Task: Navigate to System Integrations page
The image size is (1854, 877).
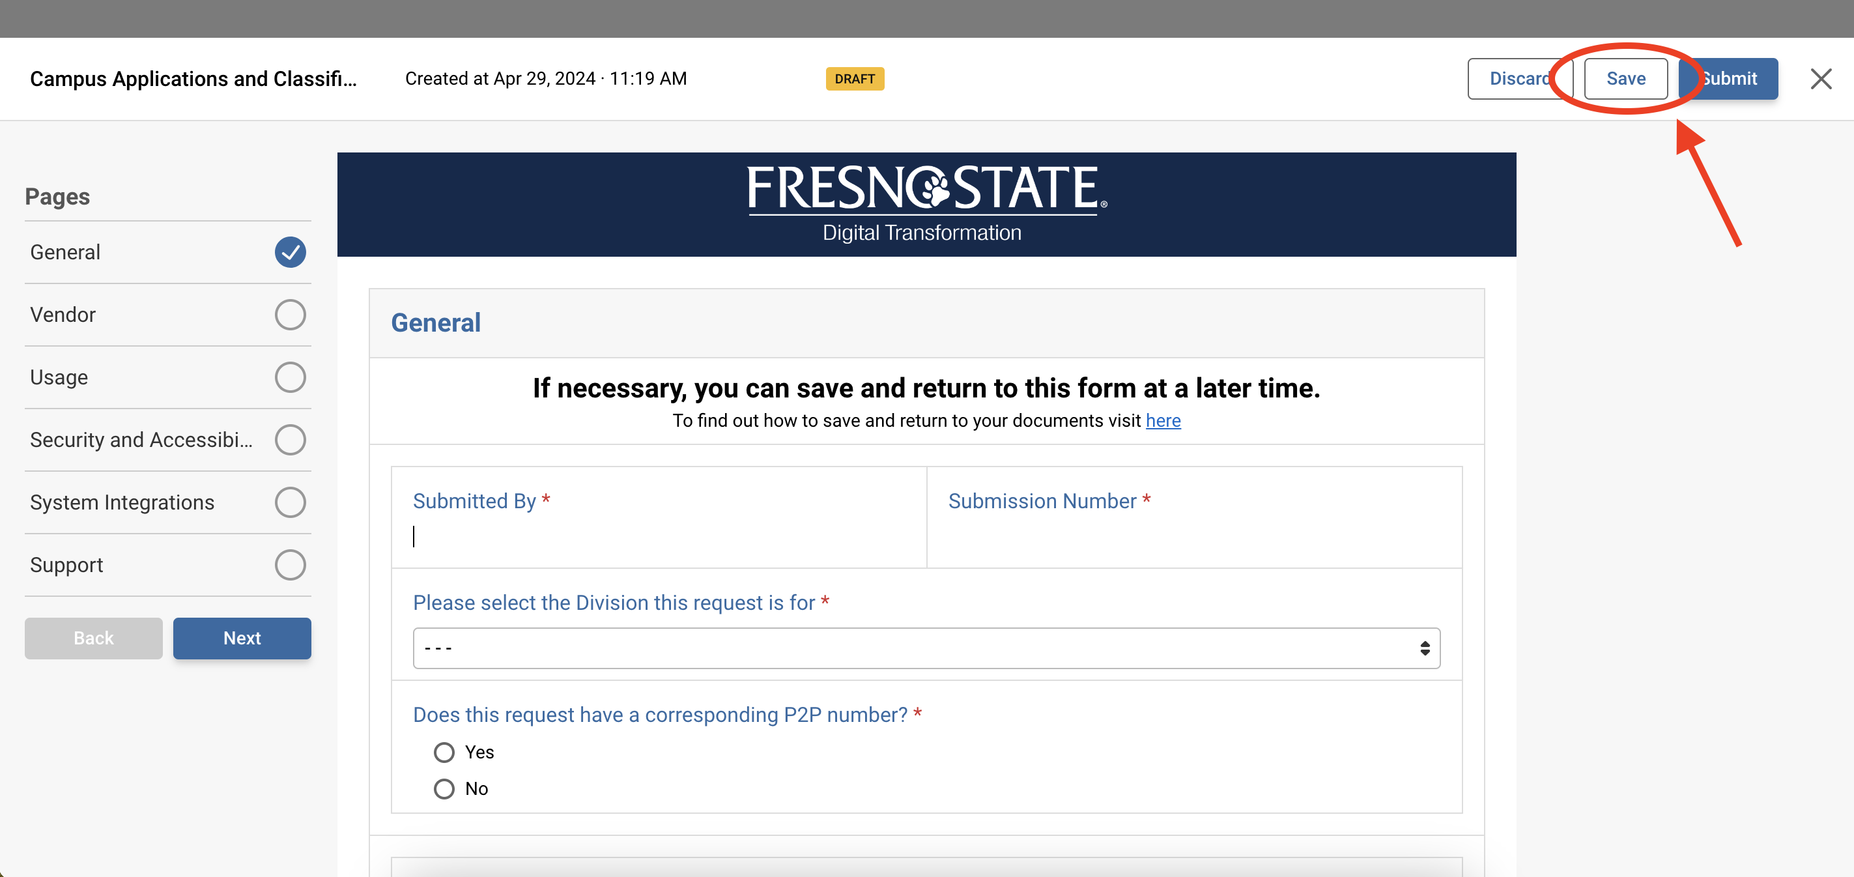Action: click(x=122, y=501)
